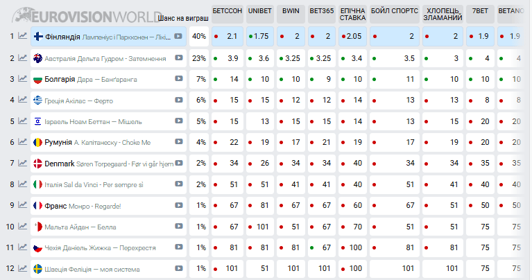Click the Bulgaria flag icon
Viewport: 532px width, 280px height.
pyautogui.click(x=37, y=79)
